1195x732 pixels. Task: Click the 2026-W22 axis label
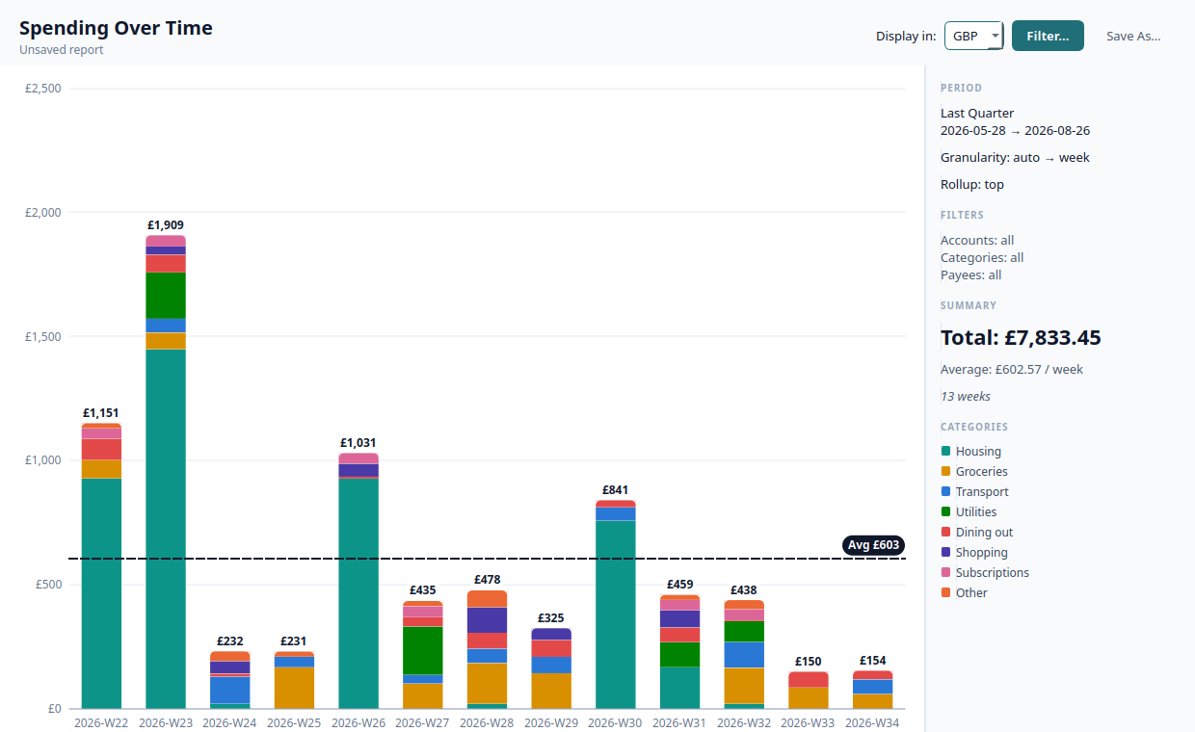(101, 722)
